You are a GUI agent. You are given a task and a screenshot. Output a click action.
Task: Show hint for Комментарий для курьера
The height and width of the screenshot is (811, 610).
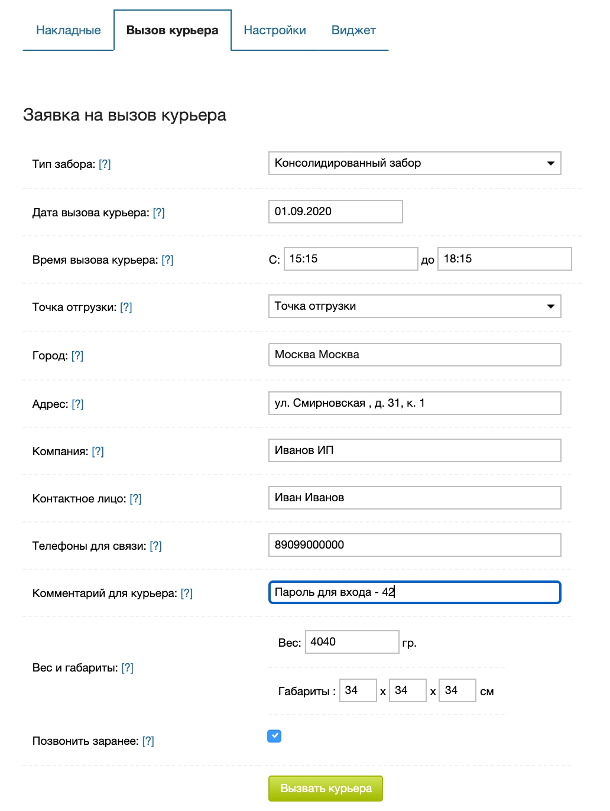tap(186, 593)
